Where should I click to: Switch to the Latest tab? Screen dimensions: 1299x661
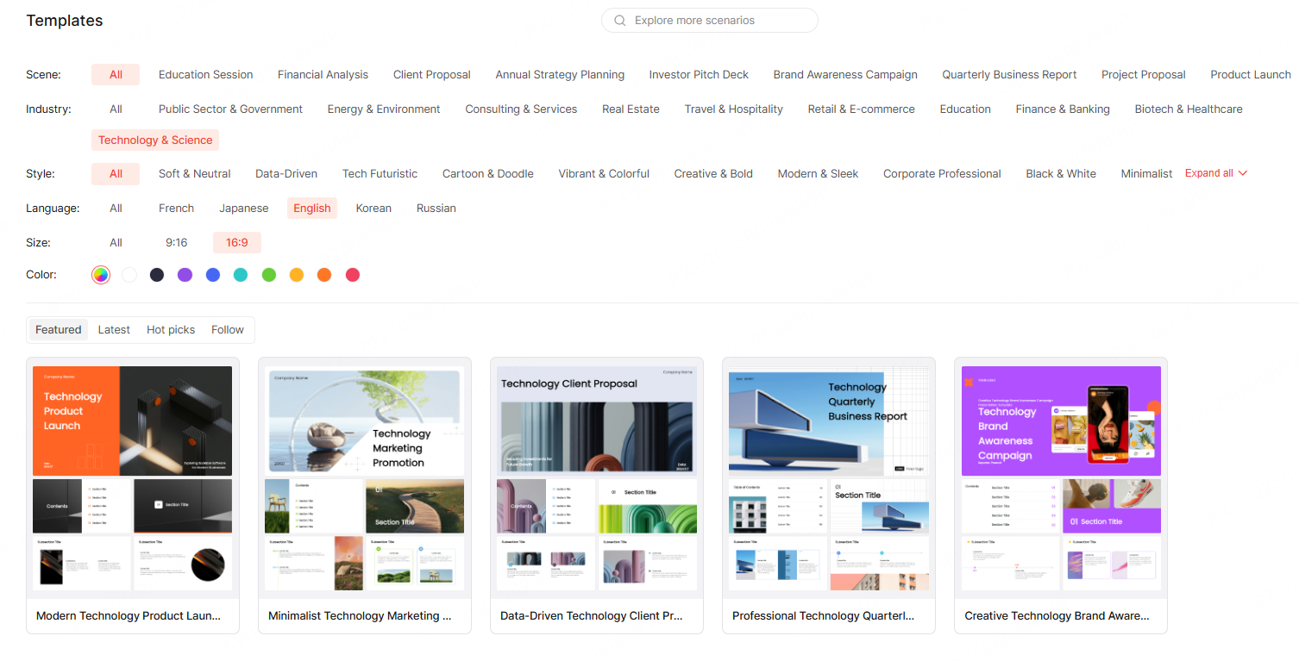point(114,330)
